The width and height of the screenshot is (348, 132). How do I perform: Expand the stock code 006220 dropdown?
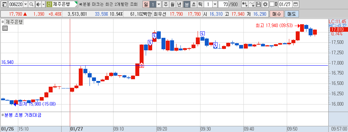coord(26,4)
